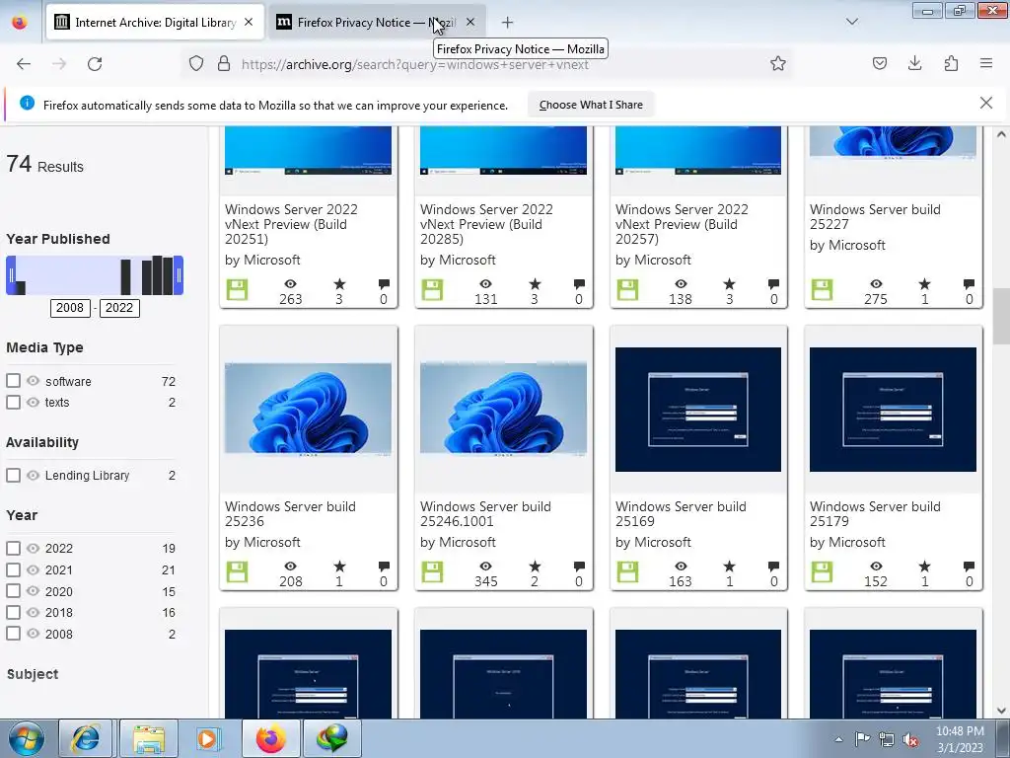This screenshot has height=758, width=1010.
Task: Open Windows Start menu
Action: pyautogui.click(x=27, y=738)
